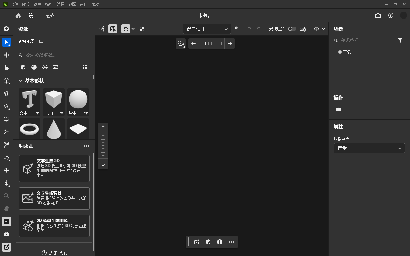410x256 pixels.
Task: Insert the 立方体 cube shape thumbnail
Action: [53, 99]
